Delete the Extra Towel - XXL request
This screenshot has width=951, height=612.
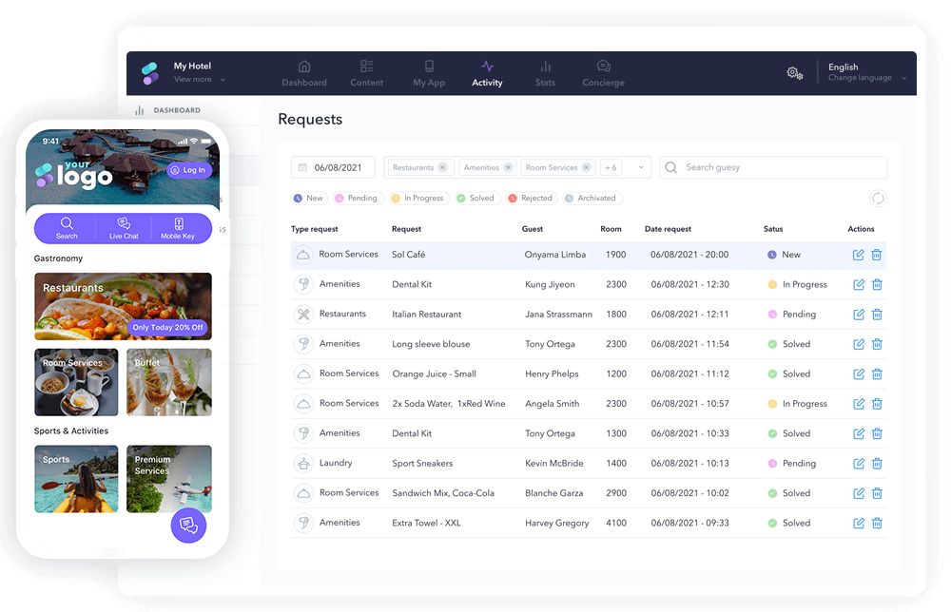877,523
